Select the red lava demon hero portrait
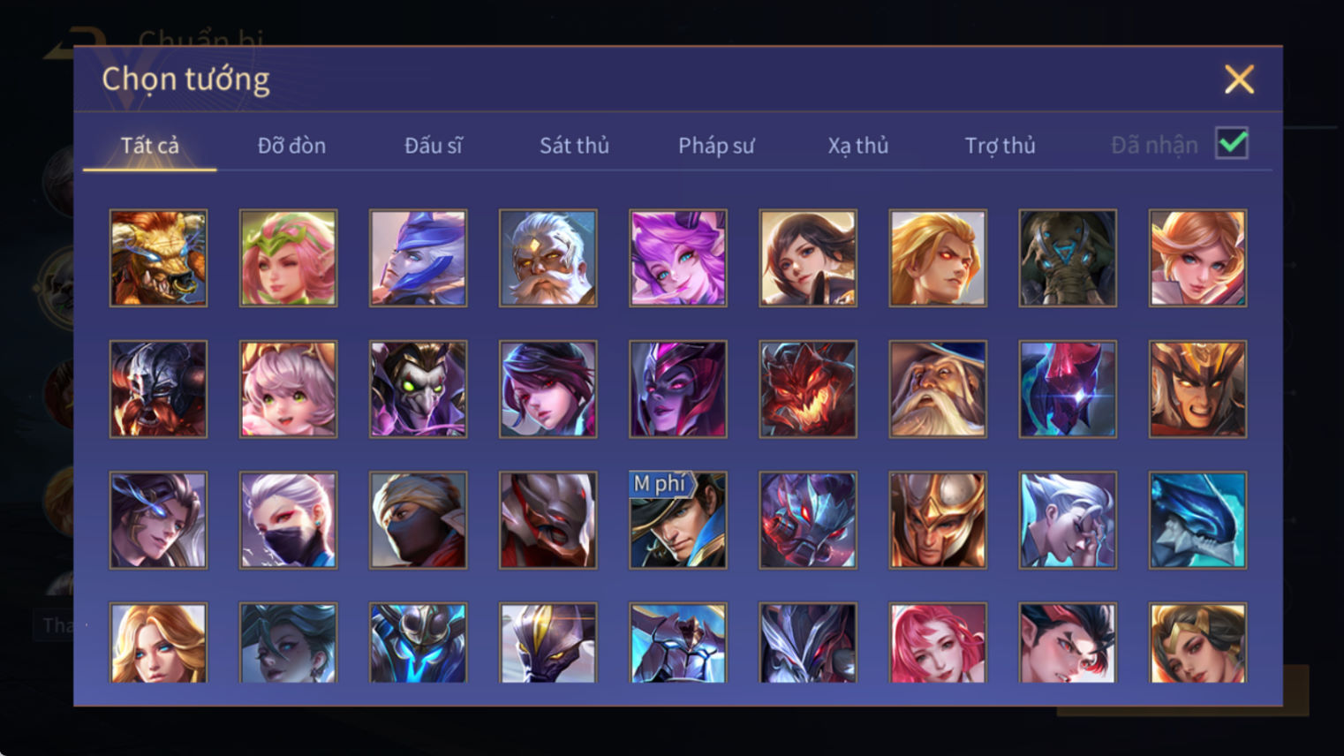Screen dimensions: 1344x756 tap(807, 389)
